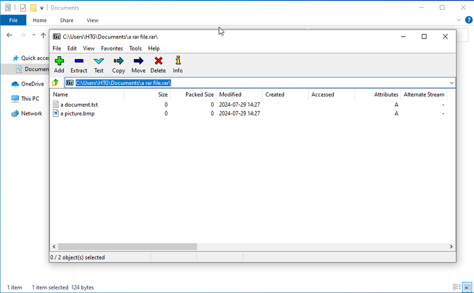Screen dimensions: 474x293
Task: Sort by the Alternate Stream column header
Action: tap(424, 95)
